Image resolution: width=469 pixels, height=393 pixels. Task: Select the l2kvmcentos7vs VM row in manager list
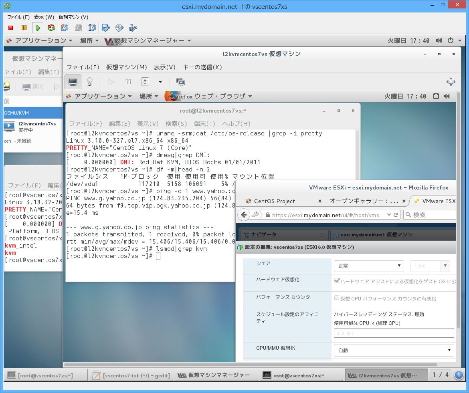33,127
